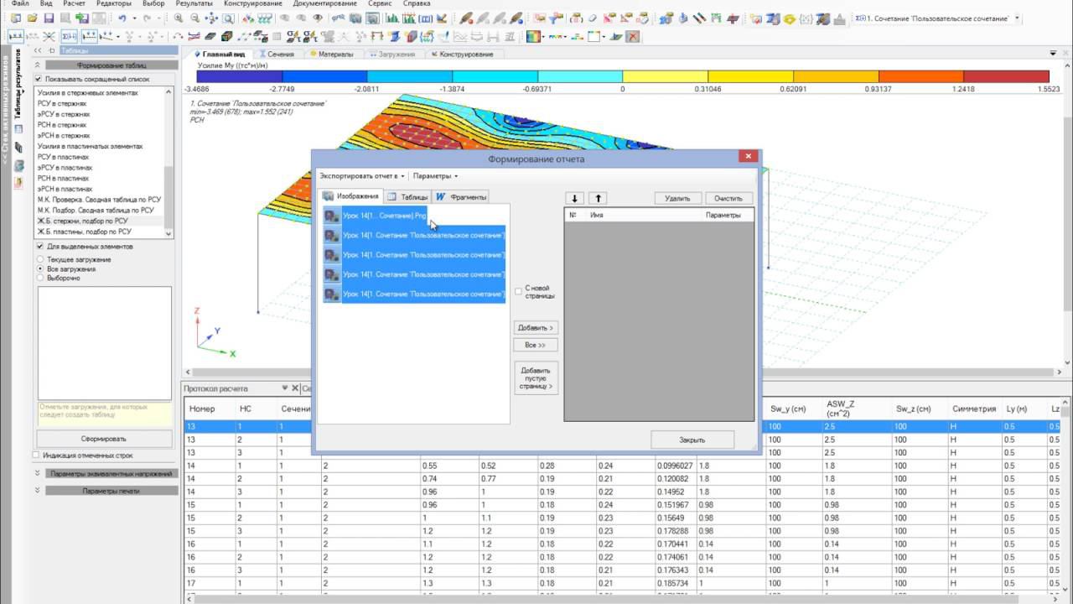Screen dimensions: 1073x604
Task: Click the zoom in magnifier icon
Action: (179, 18)
